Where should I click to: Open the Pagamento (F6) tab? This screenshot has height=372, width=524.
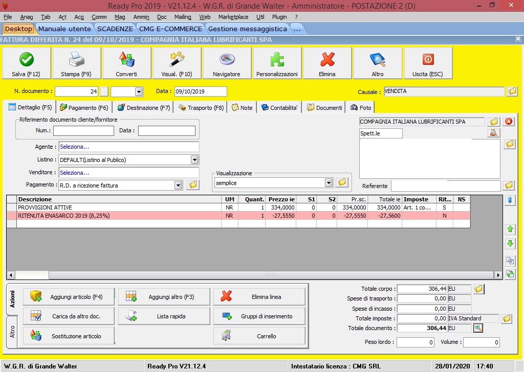click(84, 108)
